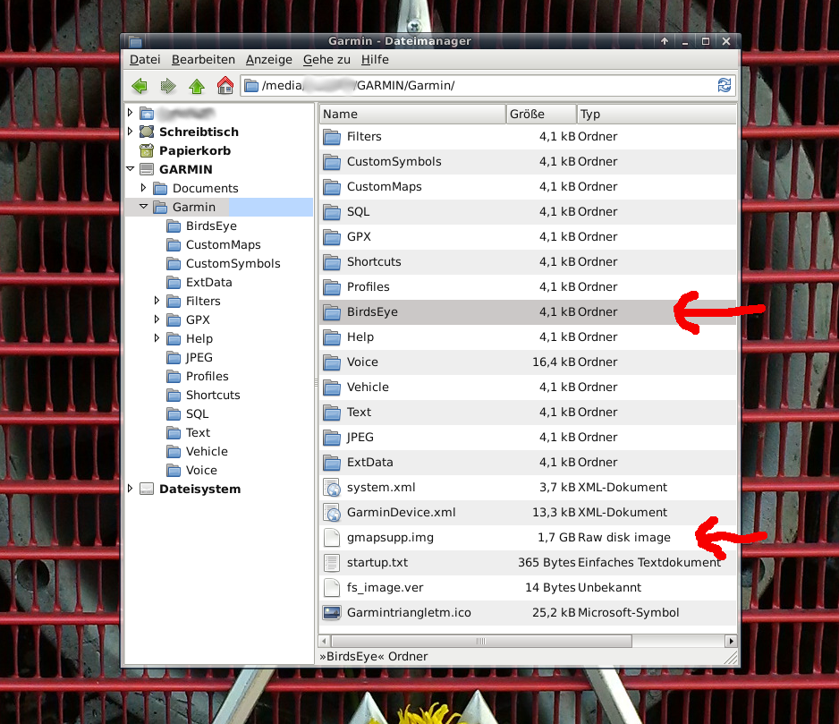Click the location path input field

pyautogui.click(x=488, y=86)
